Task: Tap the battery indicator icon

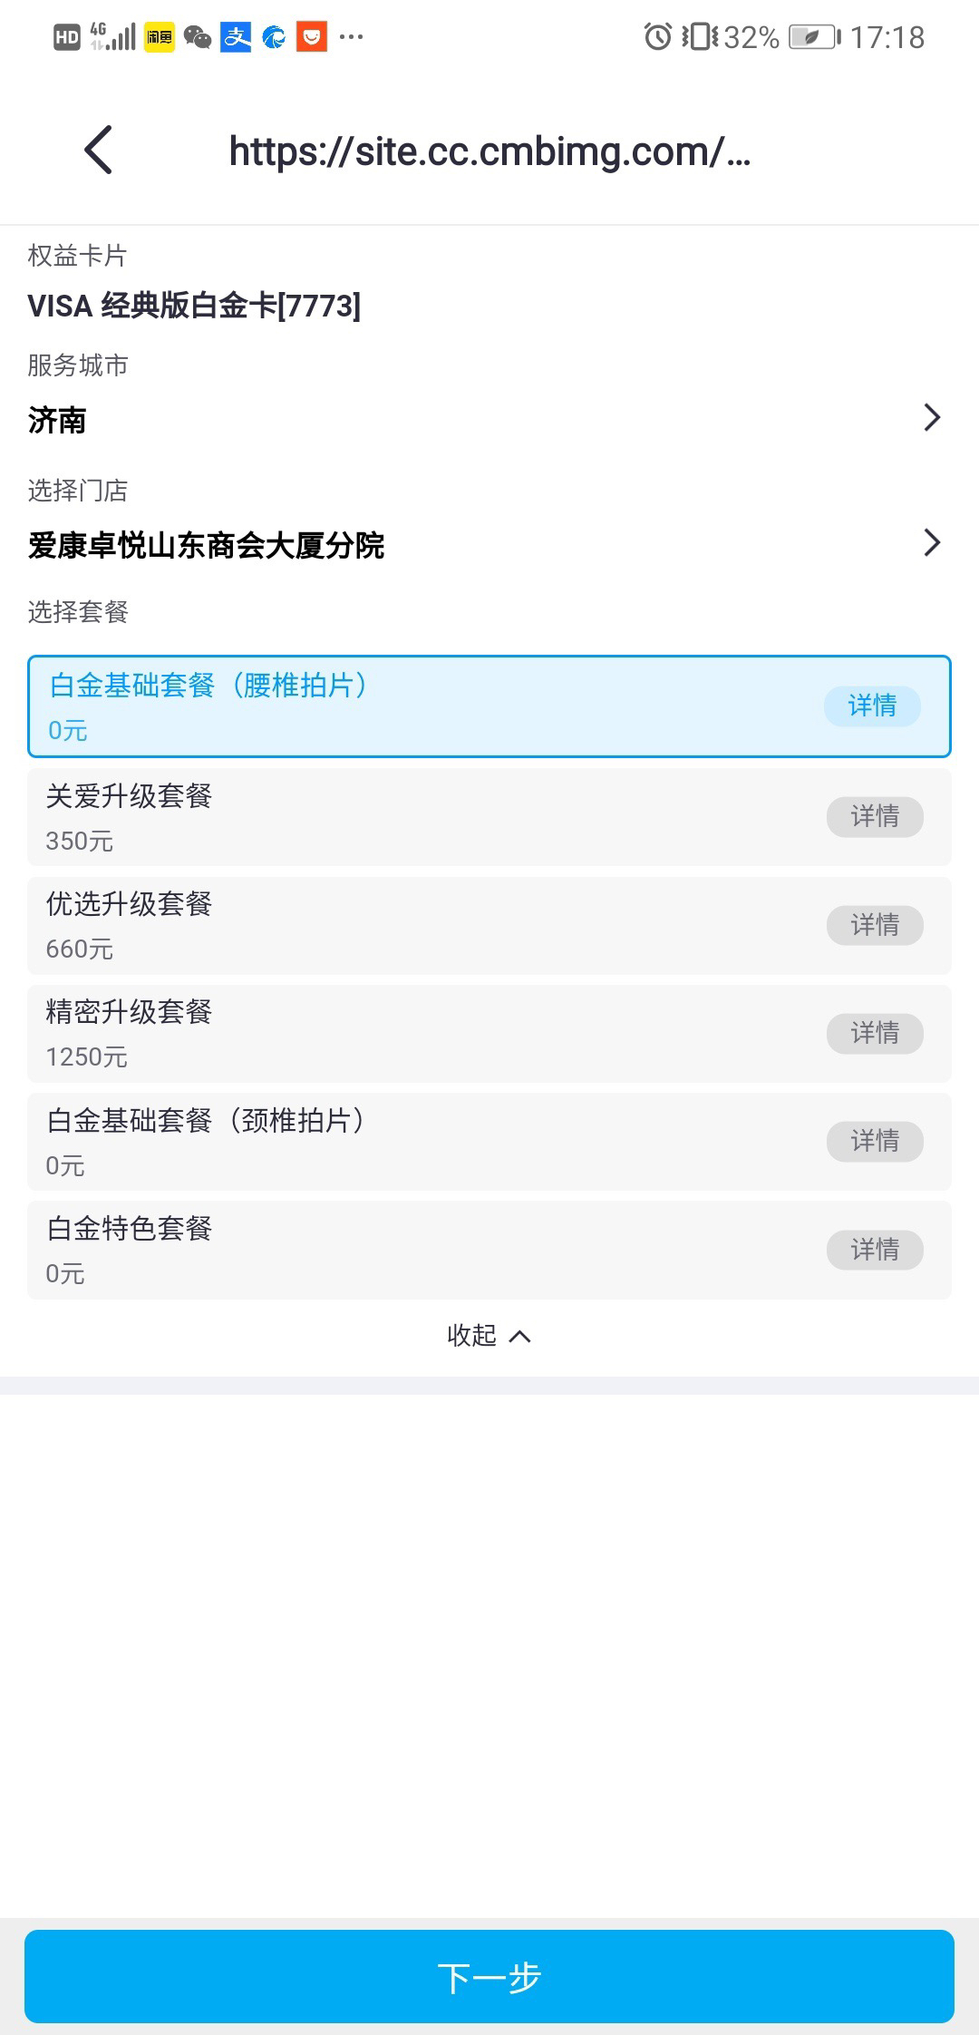Action: click(812, 37)
